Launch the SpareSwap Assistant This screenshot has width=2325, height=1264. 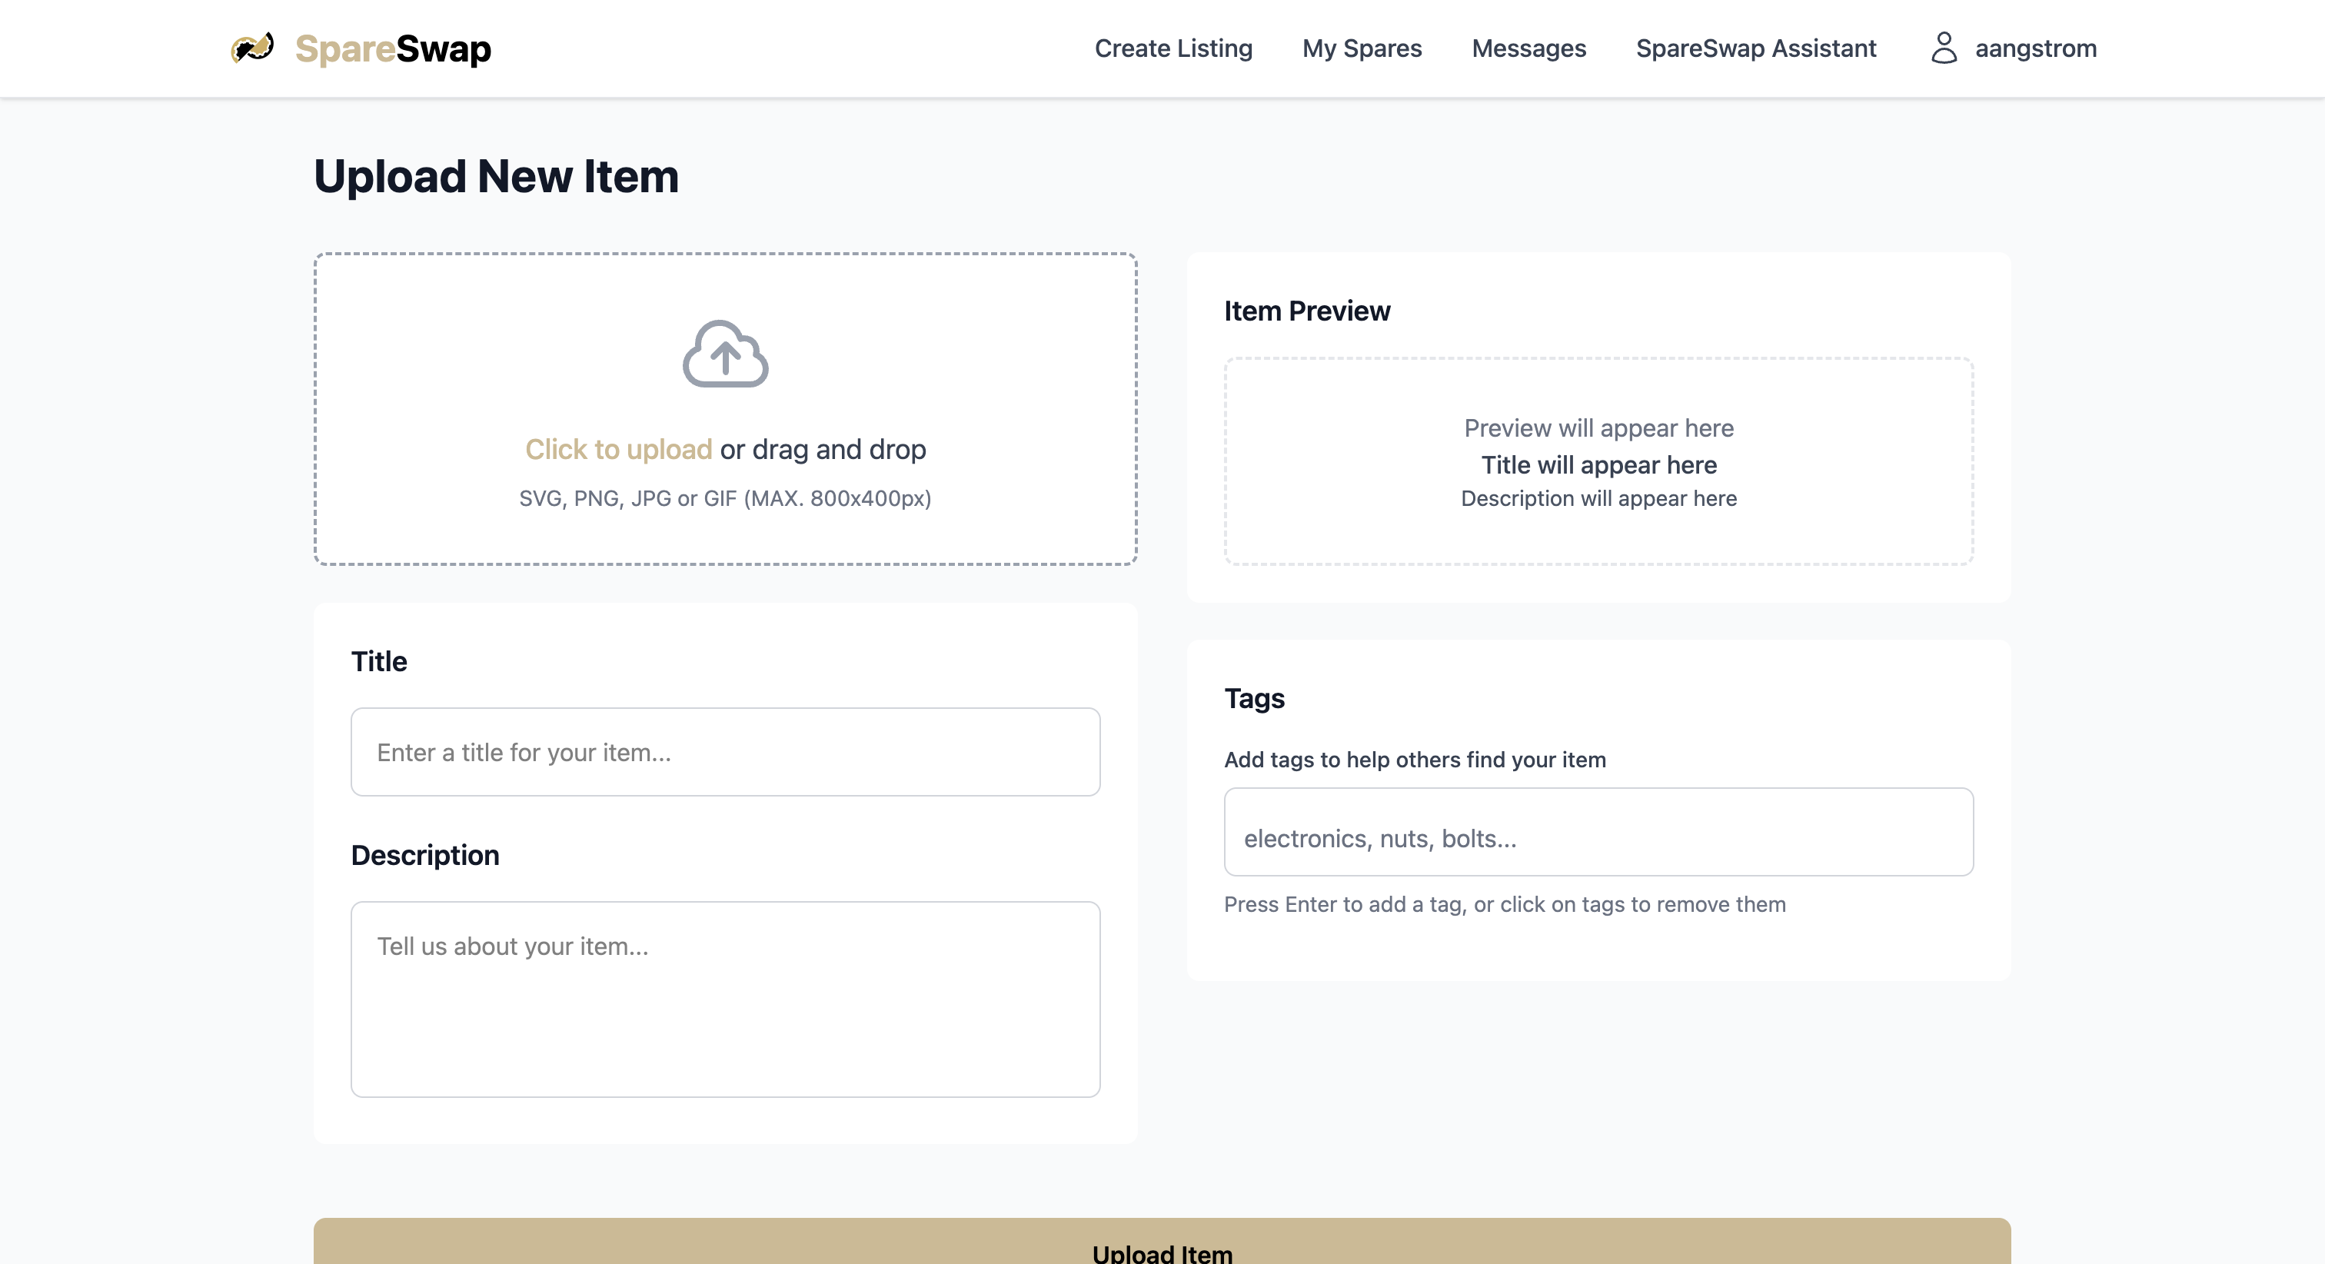tap(1755, 48)
